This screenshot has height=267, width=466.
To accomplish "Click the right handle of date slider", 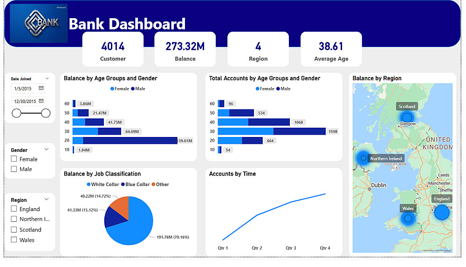I will [46, 113].
